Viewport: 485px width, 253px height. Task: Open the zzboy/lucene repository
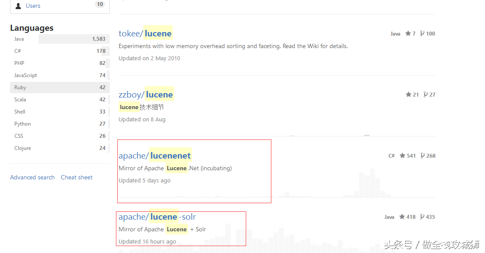146,94
